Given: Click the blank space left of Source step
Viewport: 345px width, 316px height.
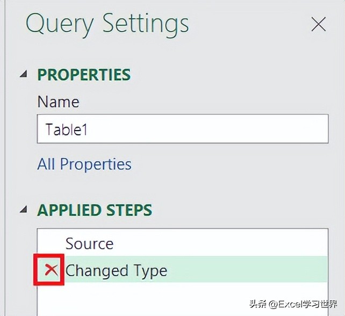Looking at the screenshot, I should (x=51, y=243).
